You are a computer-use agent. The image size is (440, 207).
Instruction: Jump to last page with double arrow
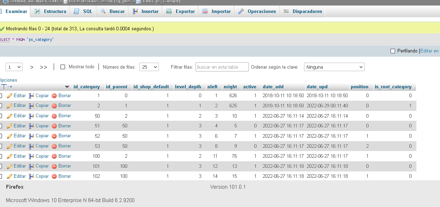tap(43, 67)
